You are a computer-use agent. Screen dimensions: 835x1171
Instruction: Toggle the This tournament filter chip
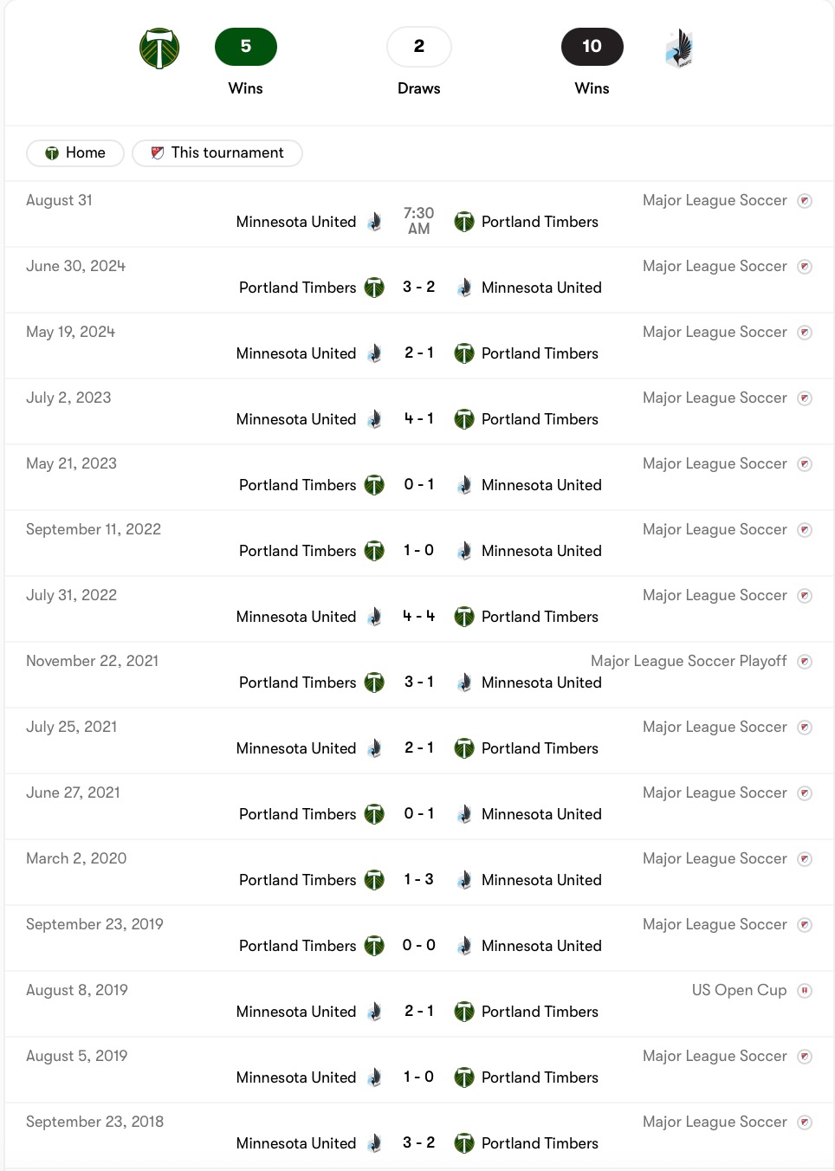coord(217,152)
